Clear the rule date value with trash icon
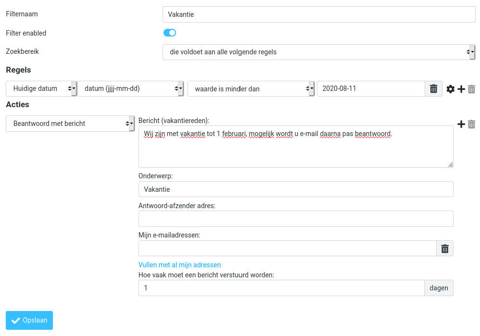The image size is (480, 336). coord(433,89)
